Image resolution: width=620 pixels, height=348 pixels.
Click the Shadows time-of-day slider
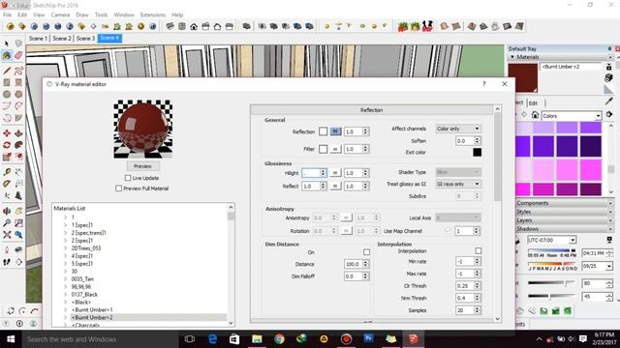pyautogui.click(x=551, y=251)
